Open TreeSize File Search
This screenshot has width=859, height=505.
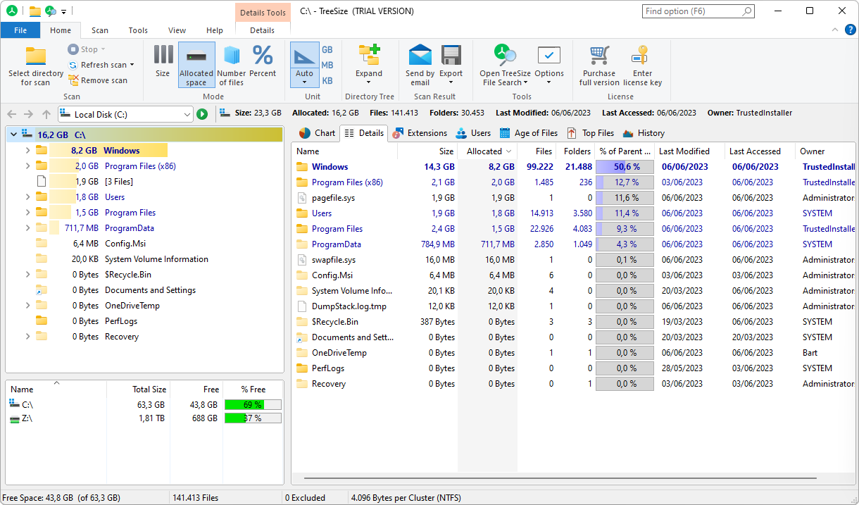click(x=506, y=64)
